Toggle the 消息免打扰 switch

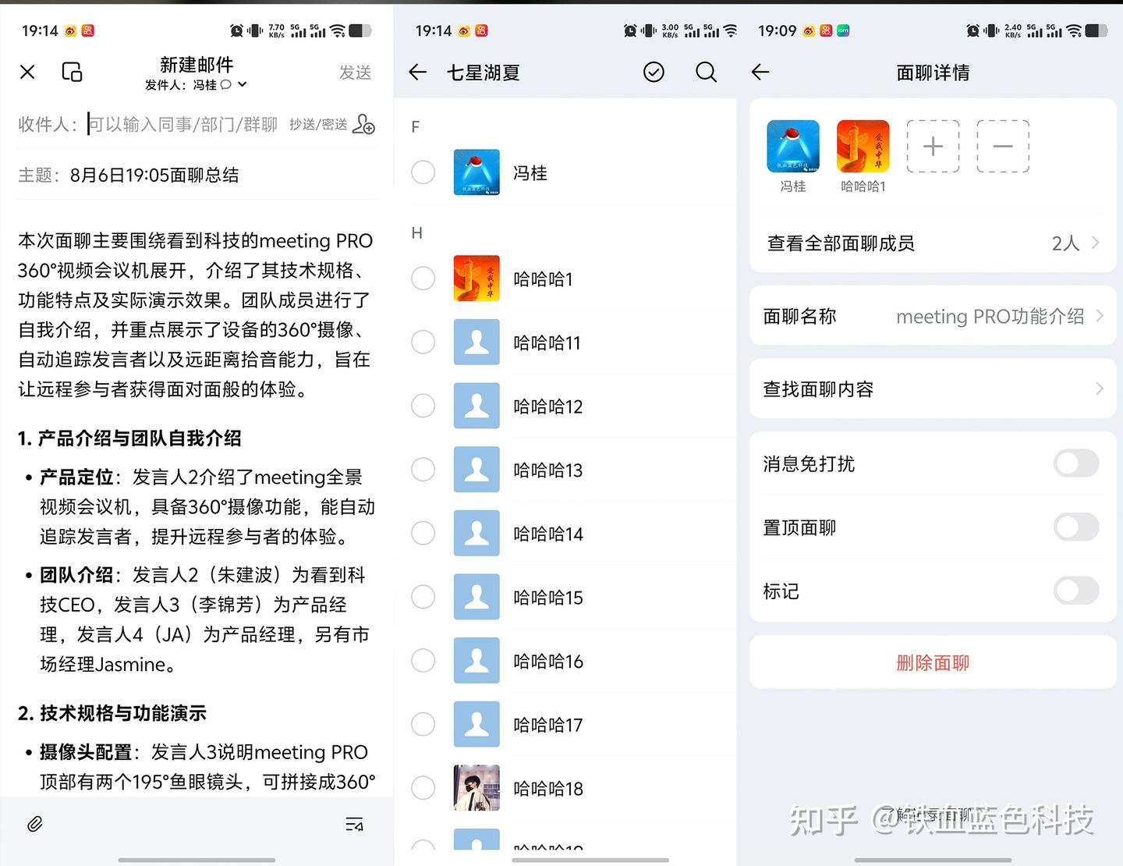coord(1076,463)
